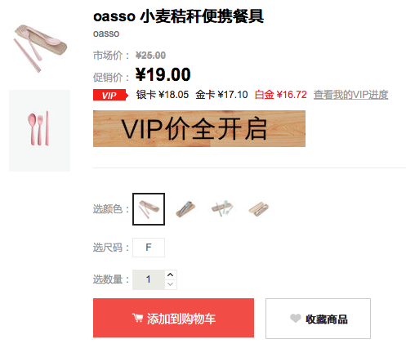Pick the green cutlery color option
This screenshot has height=344, width=406.
click(x=222, y=209)
